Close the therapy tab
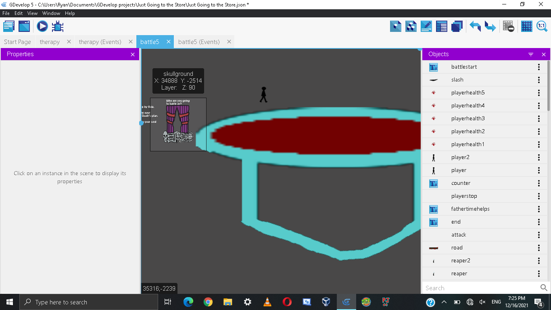Image resolution: width=551 pixels, height=310 pixels. (69, 42)
